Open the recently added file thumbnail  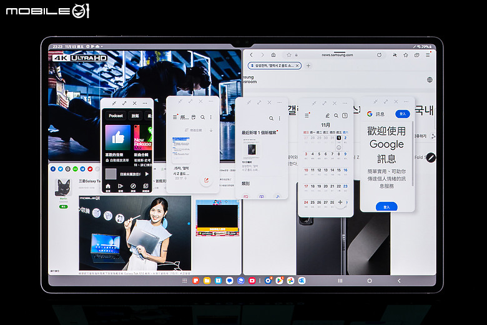tap(252, 149)
